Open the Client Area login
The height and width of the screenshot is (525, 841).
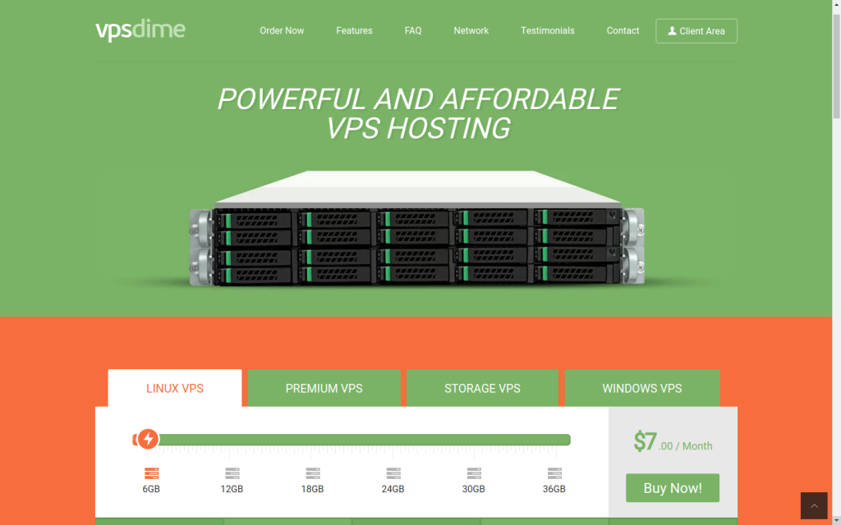(x=696, y=31)
